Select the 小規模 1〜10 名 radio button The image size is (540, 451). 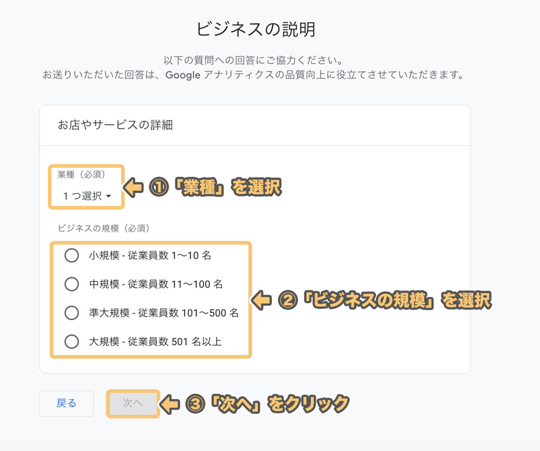[72, 256]
